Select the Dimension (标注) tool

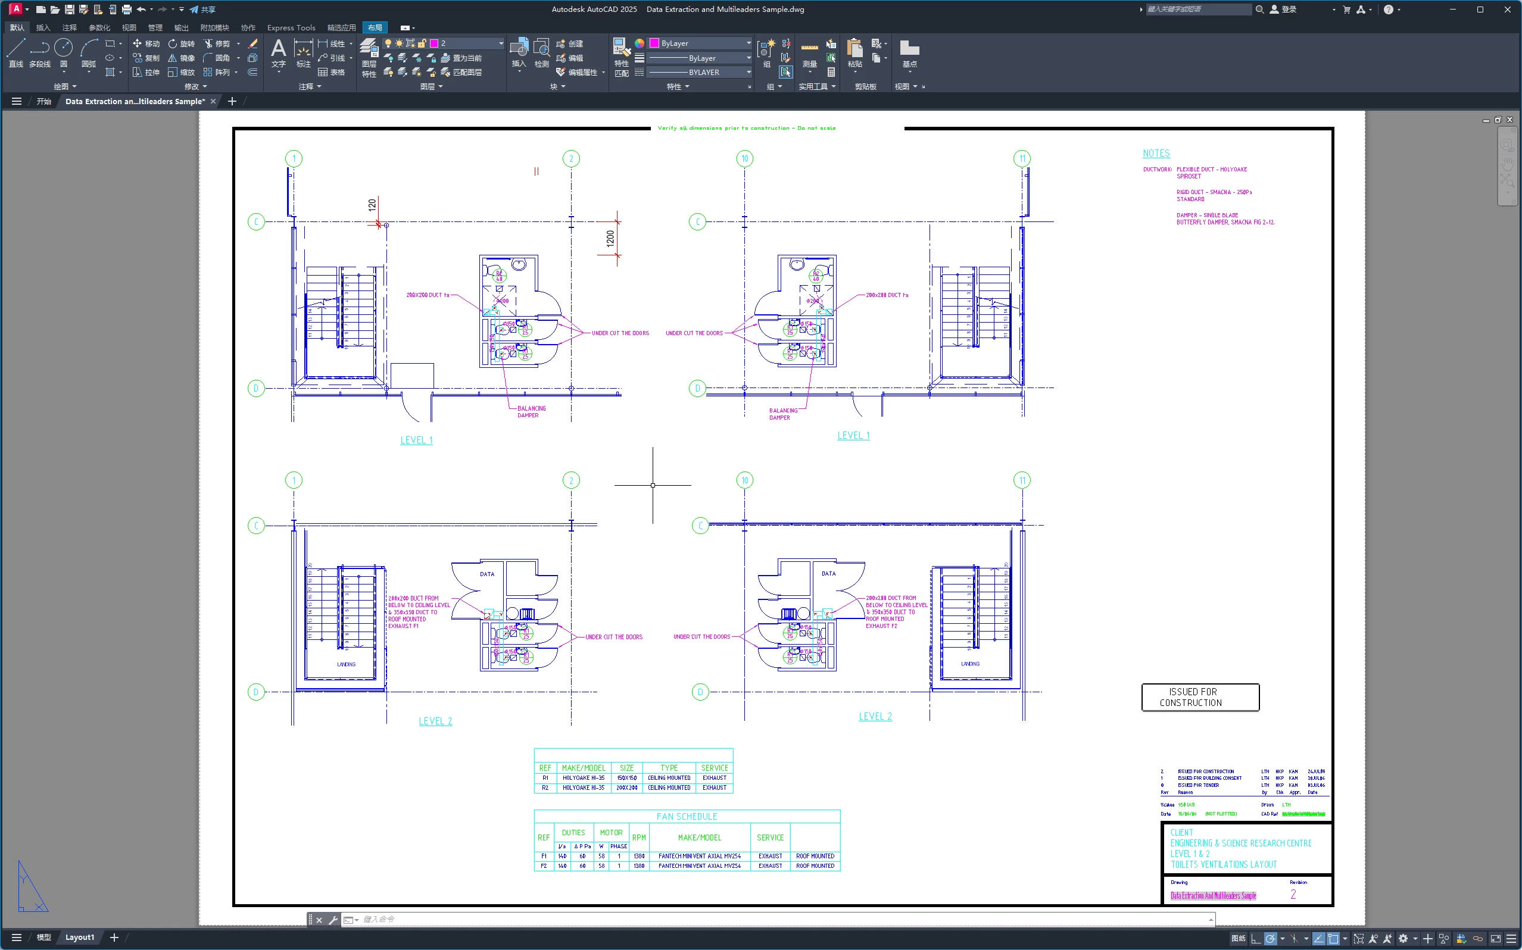(304, 53)
